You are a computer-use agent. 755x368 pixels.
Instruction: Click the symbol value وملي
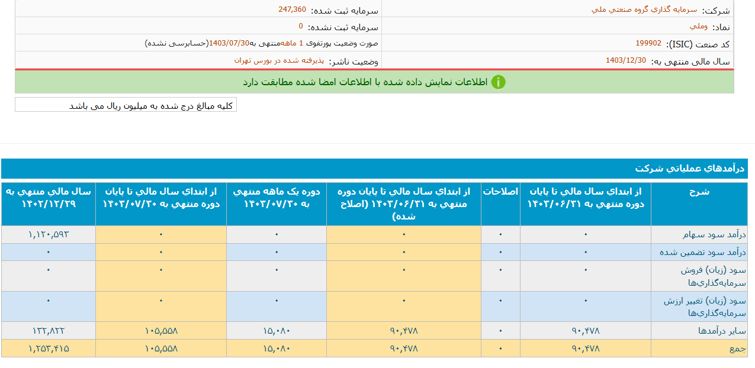pos(698,27)
